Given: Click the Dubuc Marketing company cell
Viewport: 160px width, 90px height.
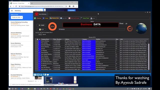Looking at the screenshot, I should pyautogui.click(x=47, y=56).
